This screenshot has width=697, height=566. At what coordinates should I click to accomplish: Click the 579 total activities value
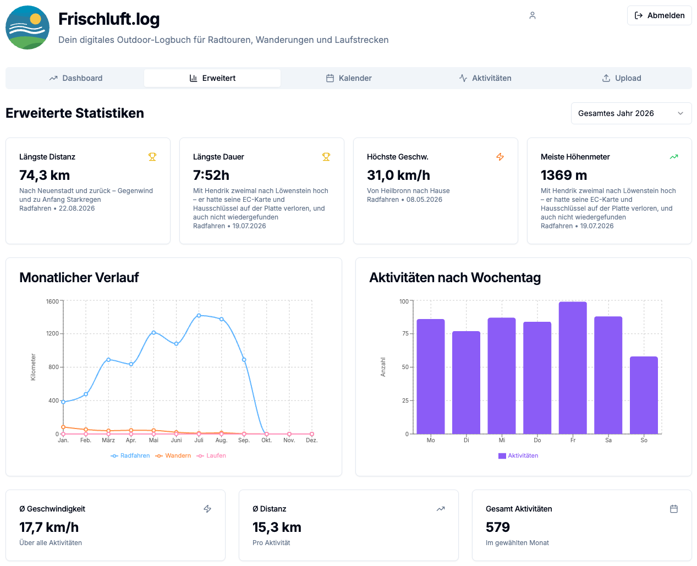[498, 527]
